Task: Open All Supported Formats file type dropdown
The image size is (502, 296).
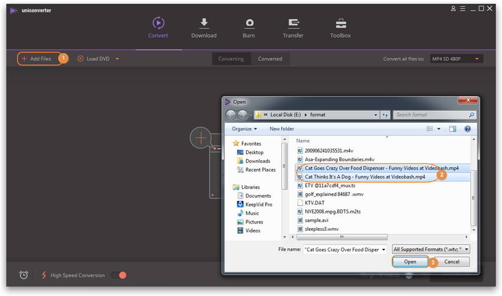Action: (x=431, y=249)
